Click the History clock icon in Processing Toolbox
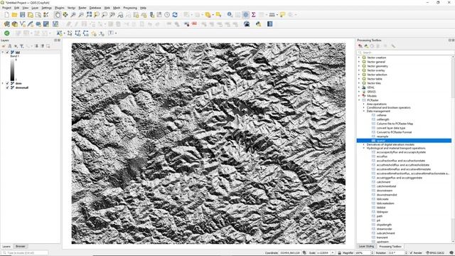The image size is (455, 256). tap(372, 46)
